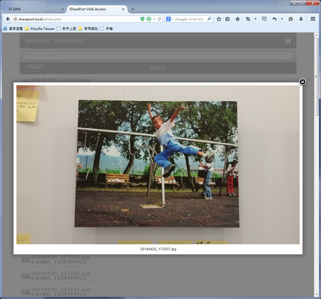
Task: Select the SharePort Web Access tab
Action: click(x=96, y=9)
